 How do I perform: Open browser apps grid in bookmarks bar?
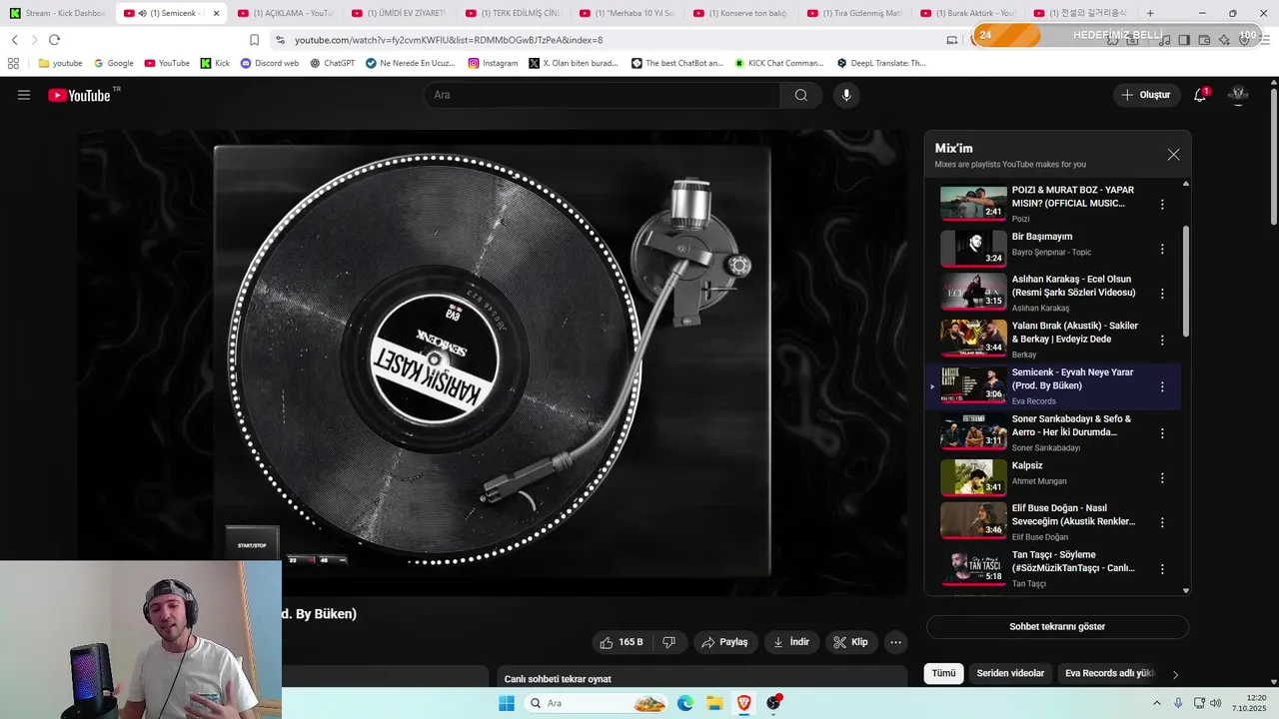(13, 63)
